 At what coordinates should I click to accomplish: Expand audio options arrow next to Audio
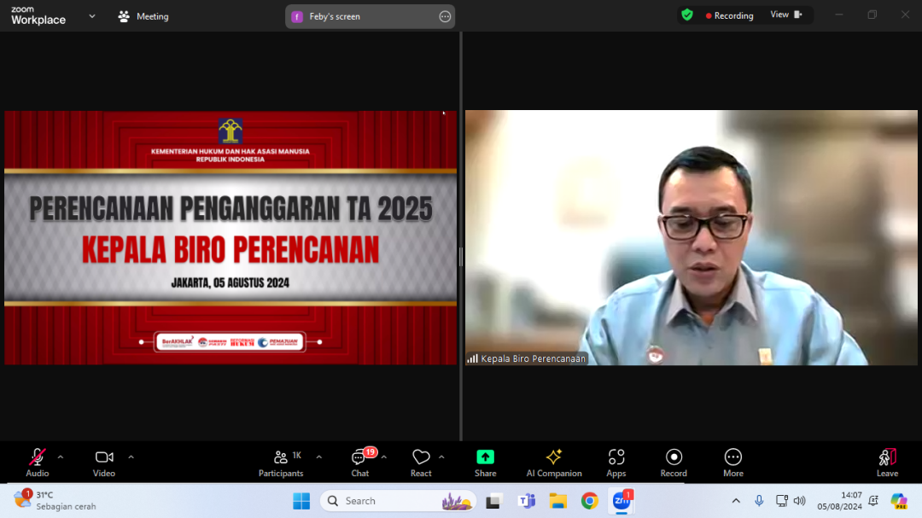(61, 457)
